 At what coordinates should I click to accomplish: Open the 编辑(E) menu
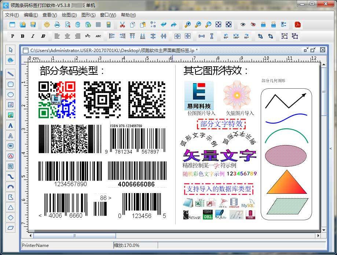31,15
